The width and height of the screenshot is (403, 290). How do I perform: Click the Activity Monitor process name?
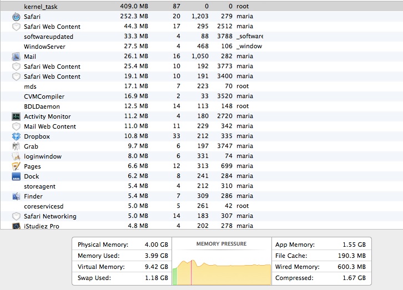47,116
